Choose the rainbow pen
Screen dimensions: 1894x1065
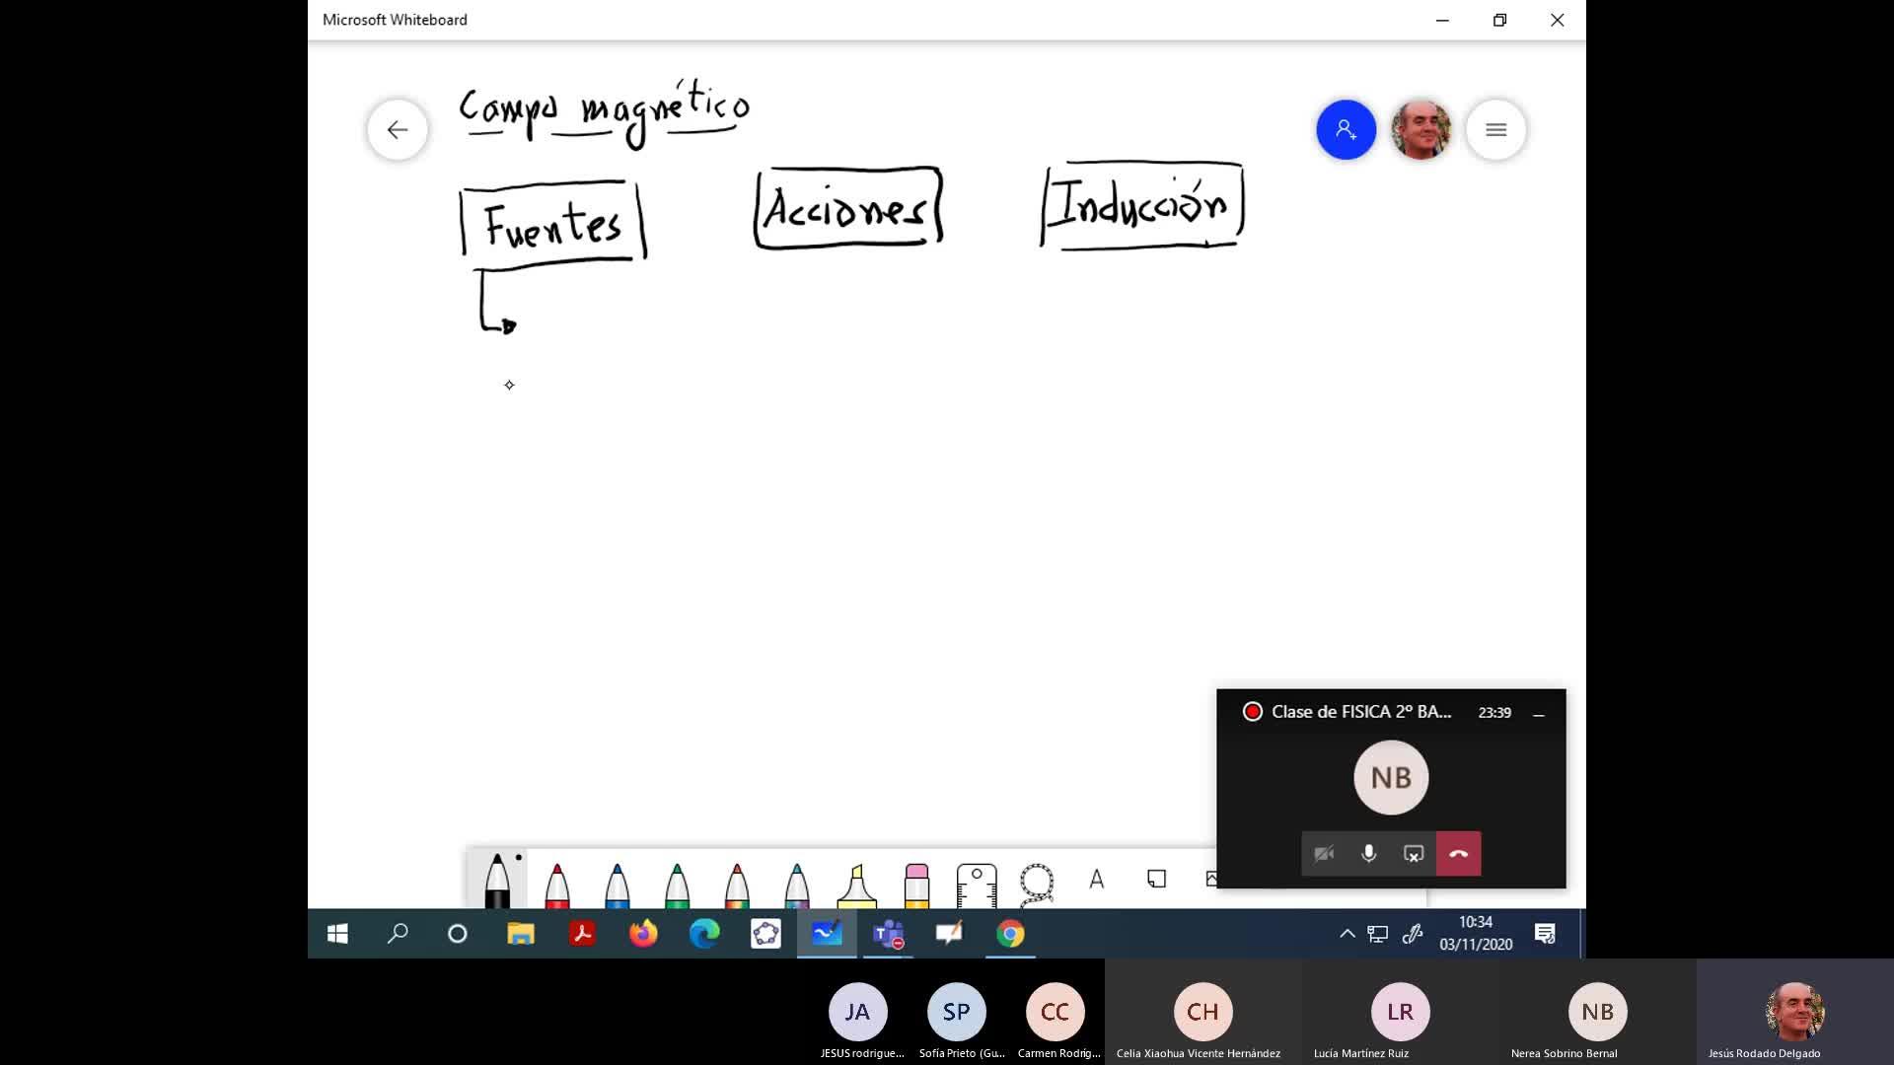coord(737,884)
